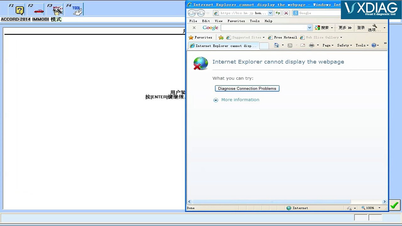Open the Favorites star panel
This screenshot has width=402, height=226.
click(200, 37)
